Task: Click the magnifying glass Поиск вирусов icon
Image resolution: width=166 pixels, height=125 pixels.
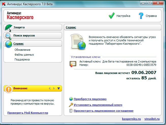Action: pos(8,36)
